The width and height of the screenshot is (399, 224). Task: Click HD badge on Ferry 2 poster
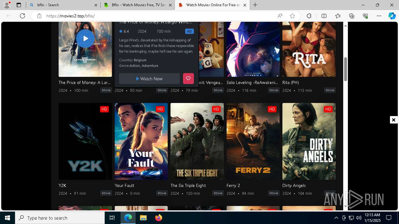(x=272, y=109)
